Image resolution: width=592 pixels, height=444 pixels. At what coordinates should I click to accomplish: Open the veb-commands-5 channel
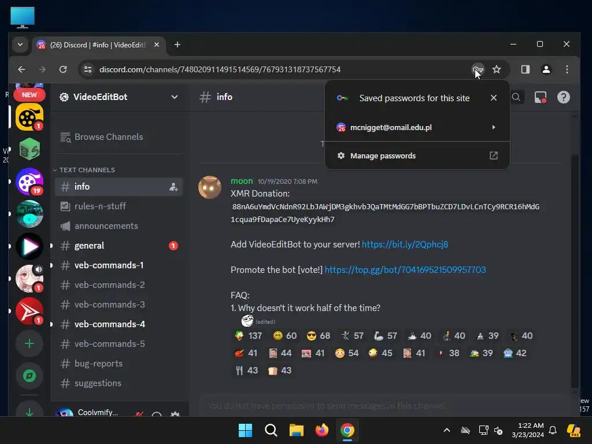point(119,344)
